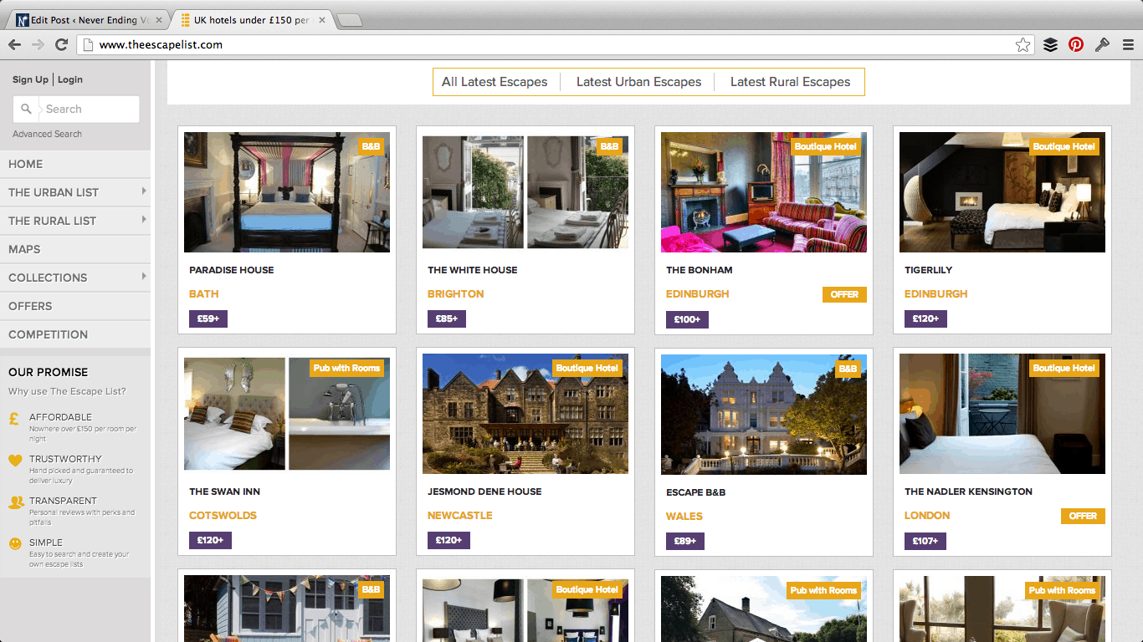The image size is (1143, 642).
Task: Click the heart Trustworthy icon
Action: [x=15, y=461]
